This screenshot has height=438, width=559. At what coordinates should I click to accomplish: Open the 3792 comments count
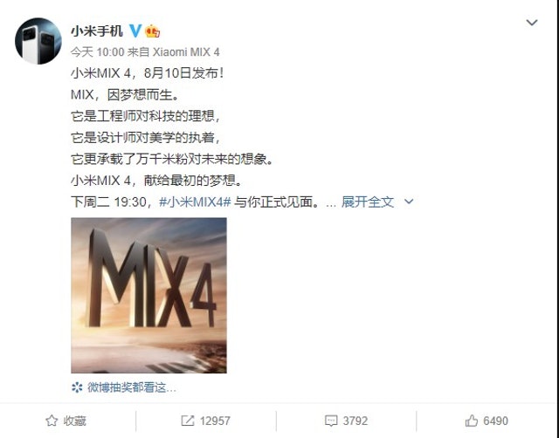355,421
